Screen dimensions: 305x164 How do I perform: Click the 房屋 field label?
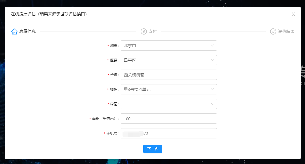114,104
